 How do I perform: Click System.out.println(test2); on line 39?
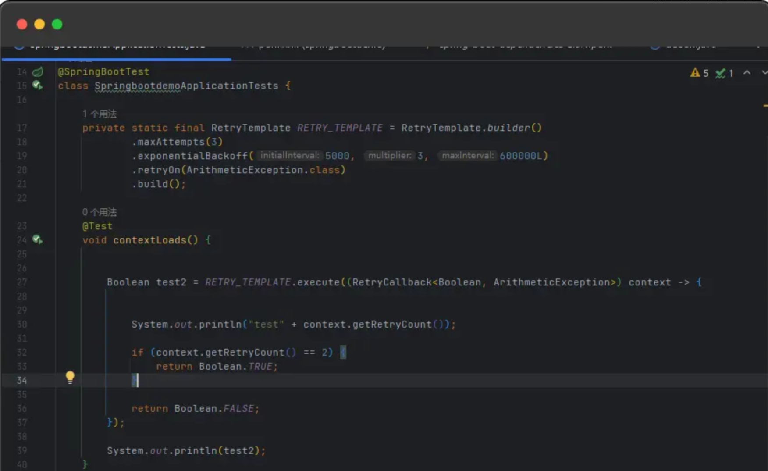(186, 451)
